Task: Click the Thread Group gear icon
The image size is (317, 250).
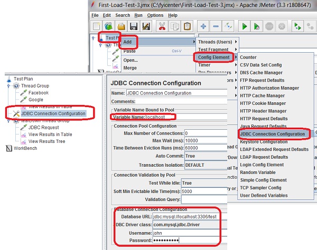Action: point(16,86)
